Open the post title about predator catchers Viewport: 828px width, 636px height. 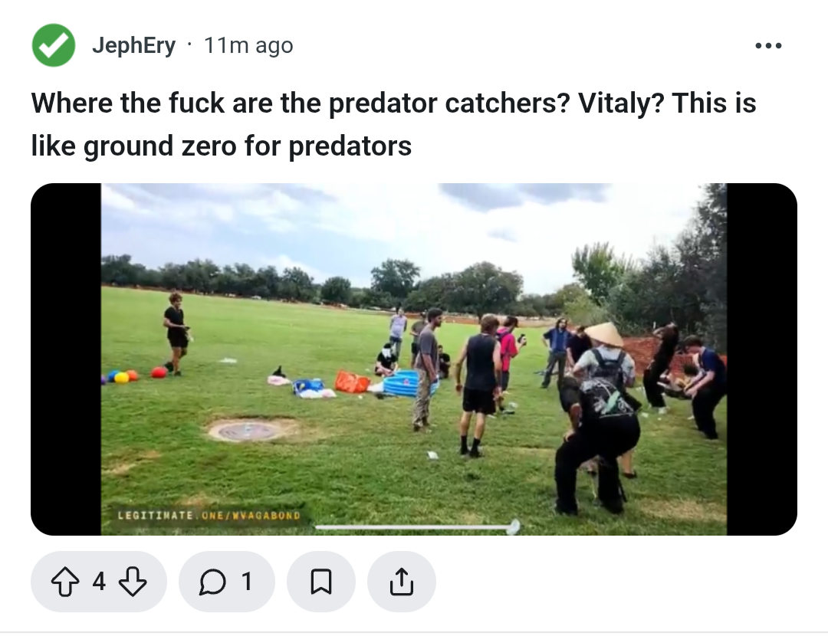(x=393, y=124)
